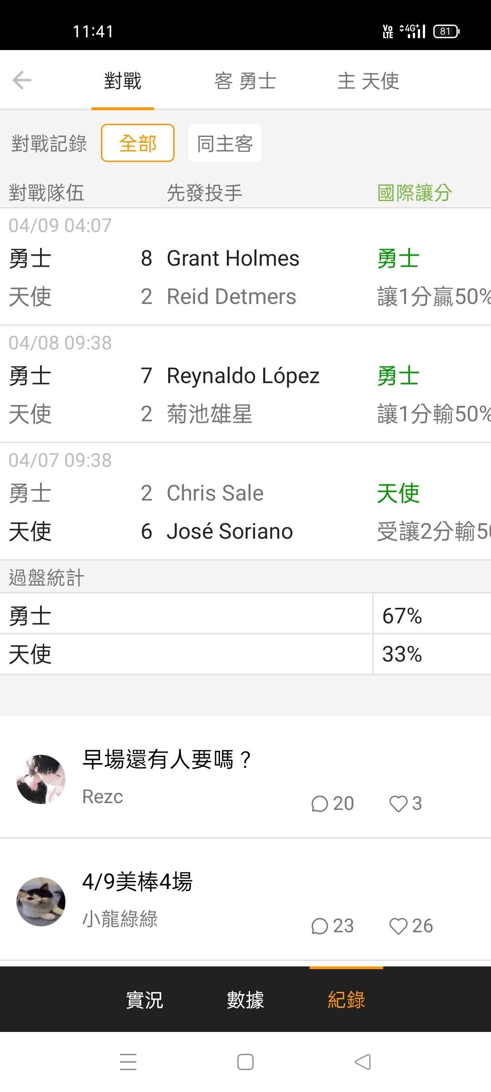Open the 實況 bottom tab
The image size is (491, 1092).
(x=144, y=1000)
